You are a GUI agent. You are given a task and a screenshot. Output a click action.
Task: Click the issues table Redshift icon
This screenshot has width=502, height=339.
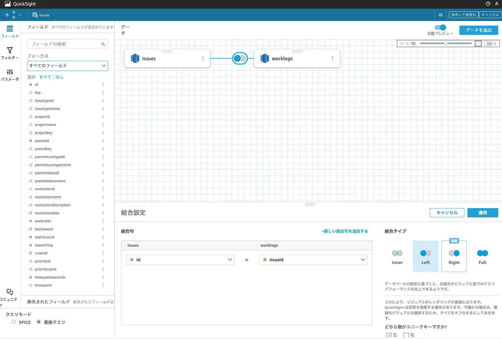135,58
